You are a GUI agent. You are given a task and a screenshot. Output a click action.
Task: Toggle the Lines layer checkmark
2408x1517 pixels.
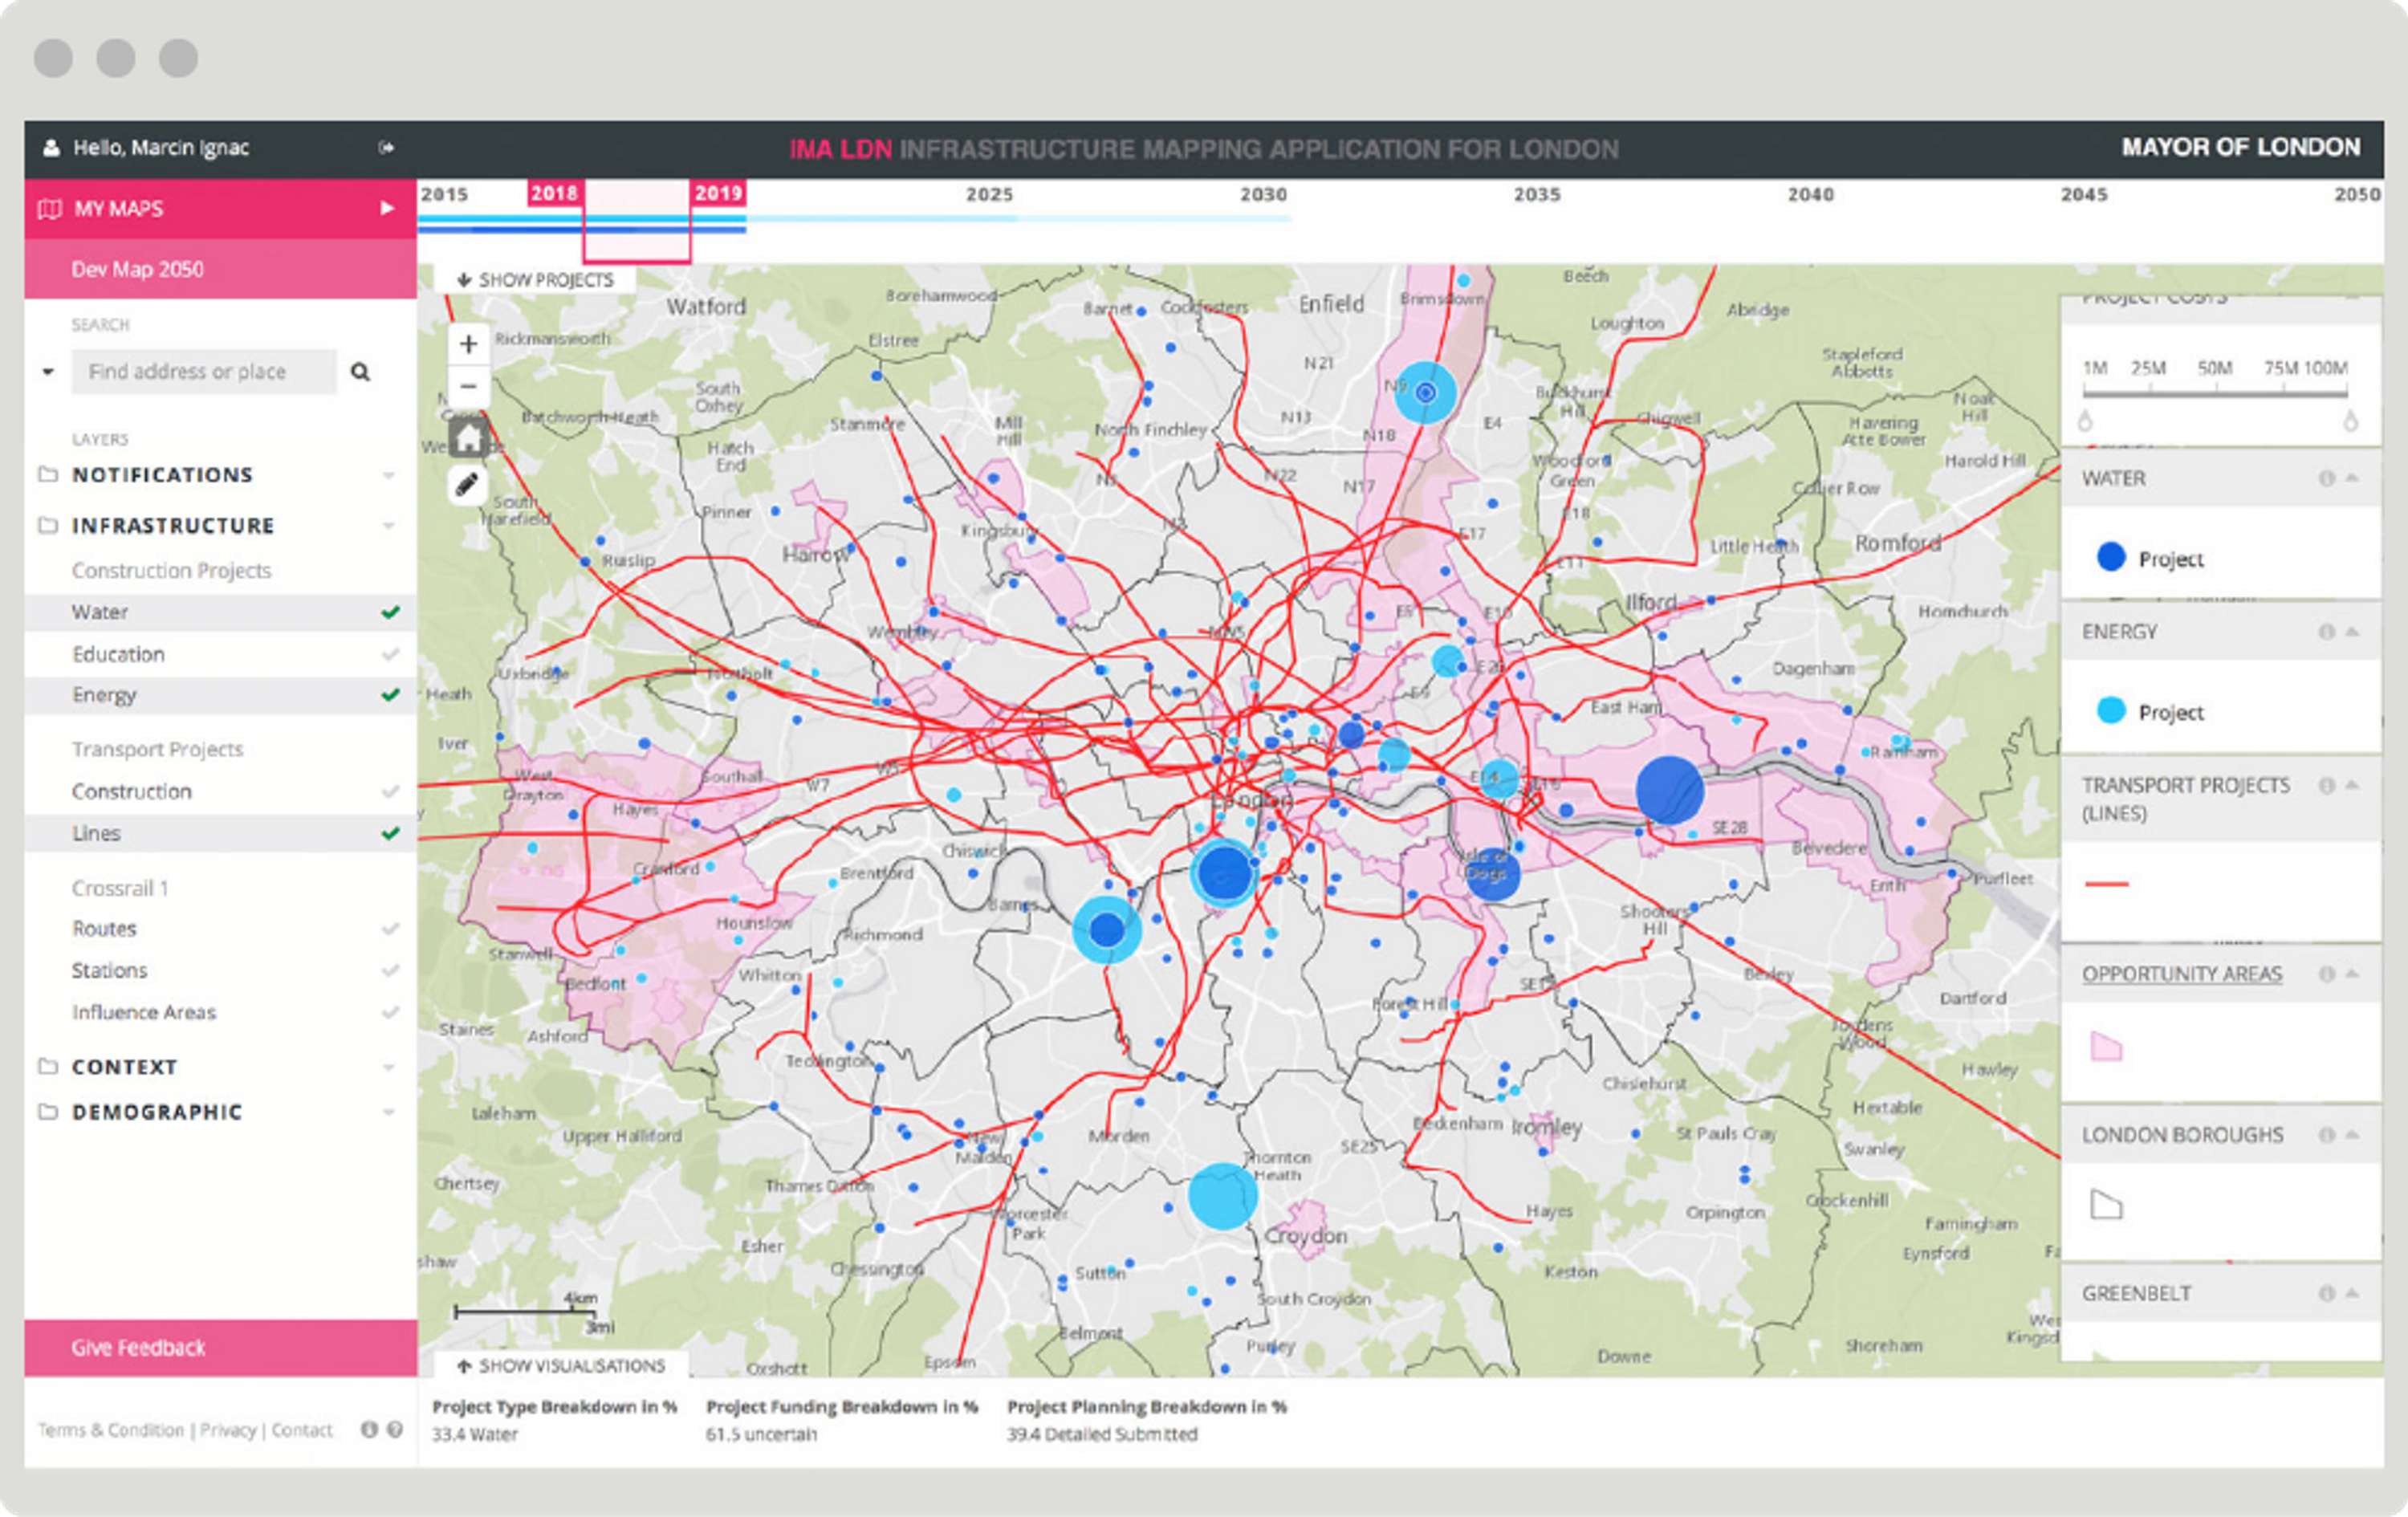click(391, 833)
